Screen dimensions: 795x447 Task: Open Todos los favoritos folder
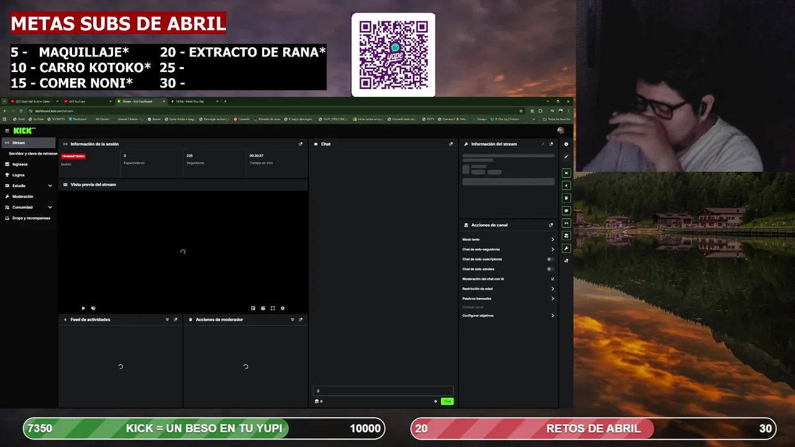tap(556, 119)
